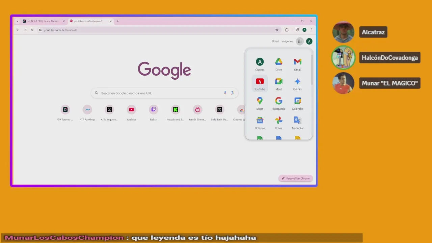Open Fotos in the apps panel

tap(278, 123)
